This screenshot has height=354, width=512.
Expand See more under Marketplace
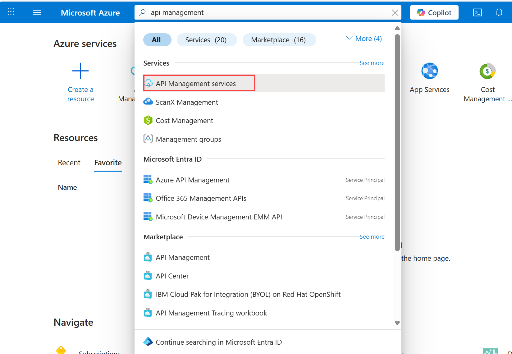[372, 237]
